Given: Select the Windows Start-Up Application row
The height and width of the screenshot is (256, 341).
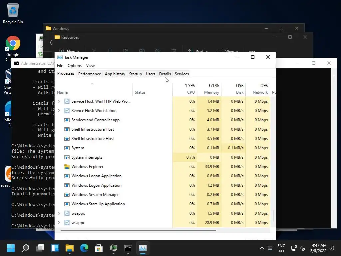Looking at the screenshot, I should pyautogui.click(x=163, y=204).
